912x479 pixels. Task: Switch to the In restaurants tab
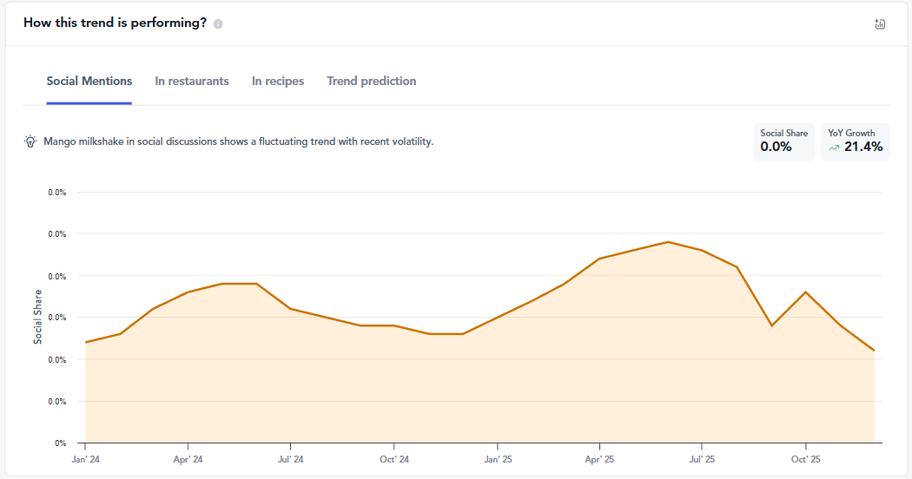point(192,82)
